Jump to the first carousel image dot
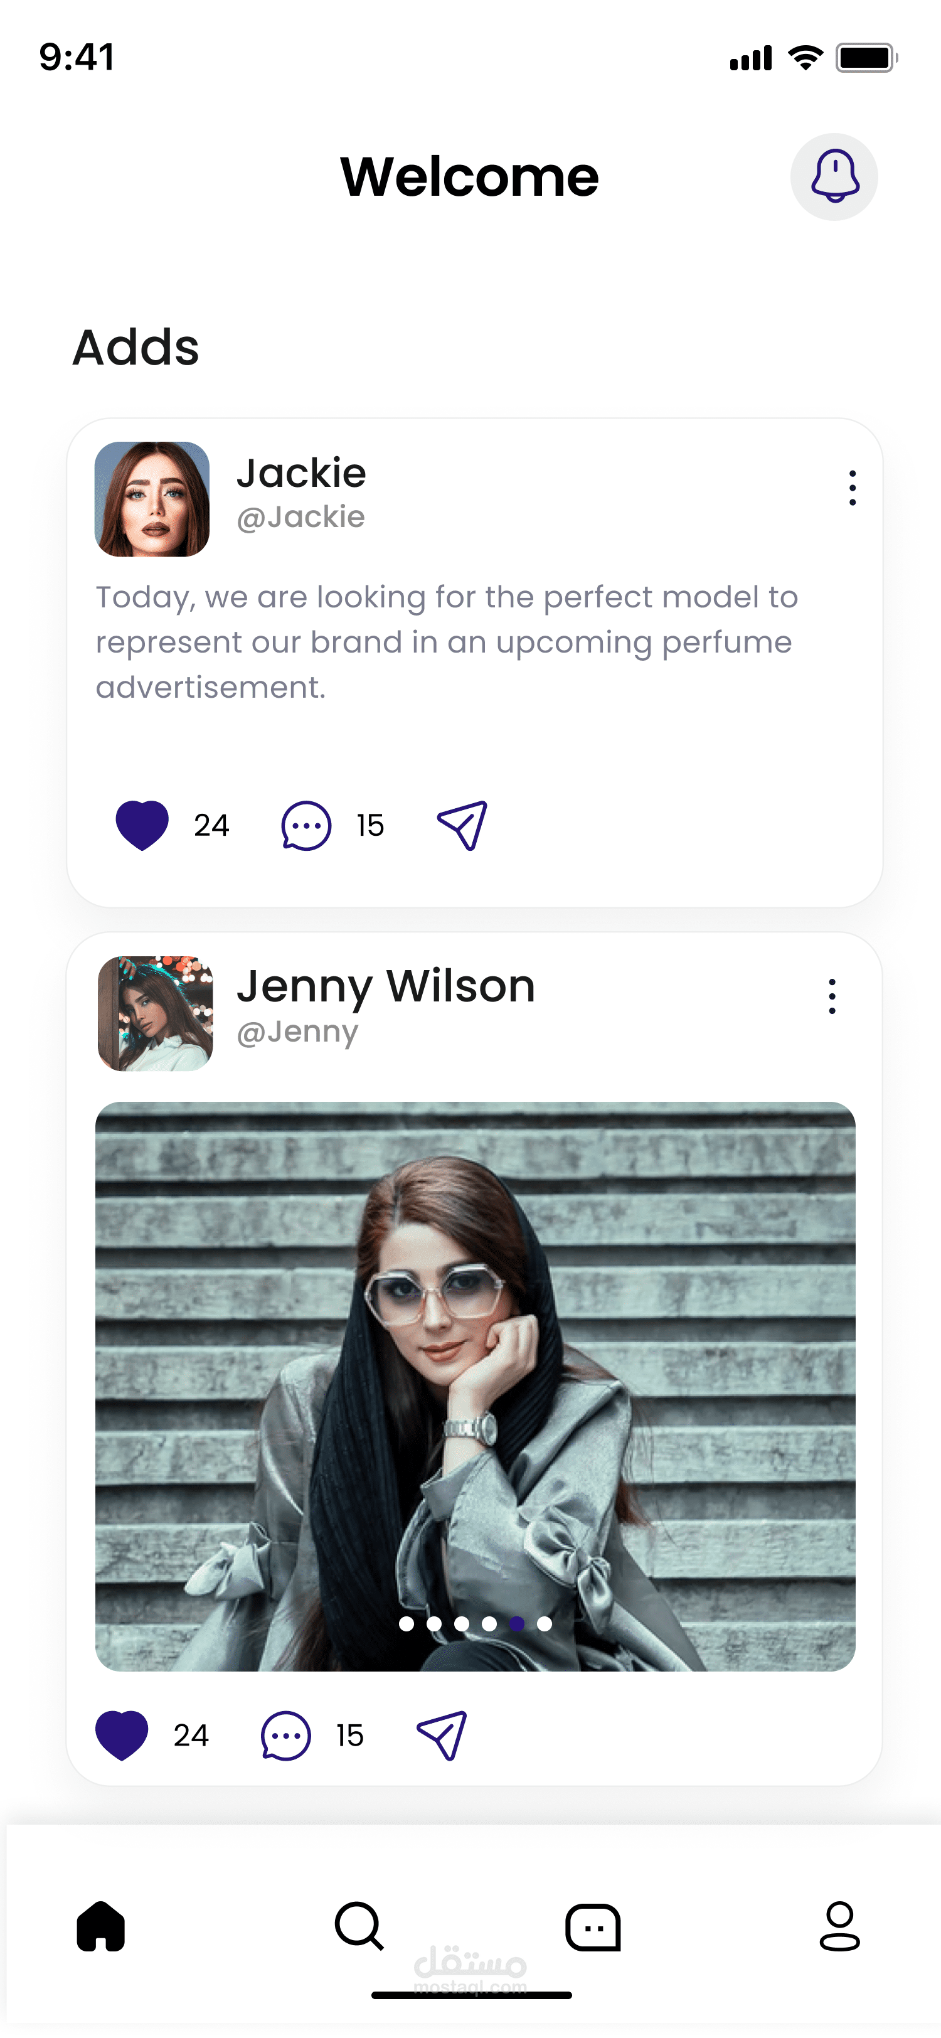Image resolution: width=941 pixels, height=2038 pixels. click(x=407, y=1623)
